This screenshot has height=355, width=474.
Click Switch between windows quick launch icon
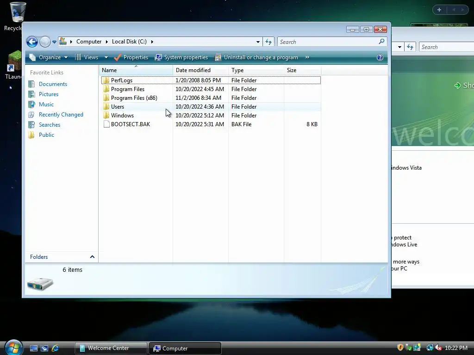44,348
